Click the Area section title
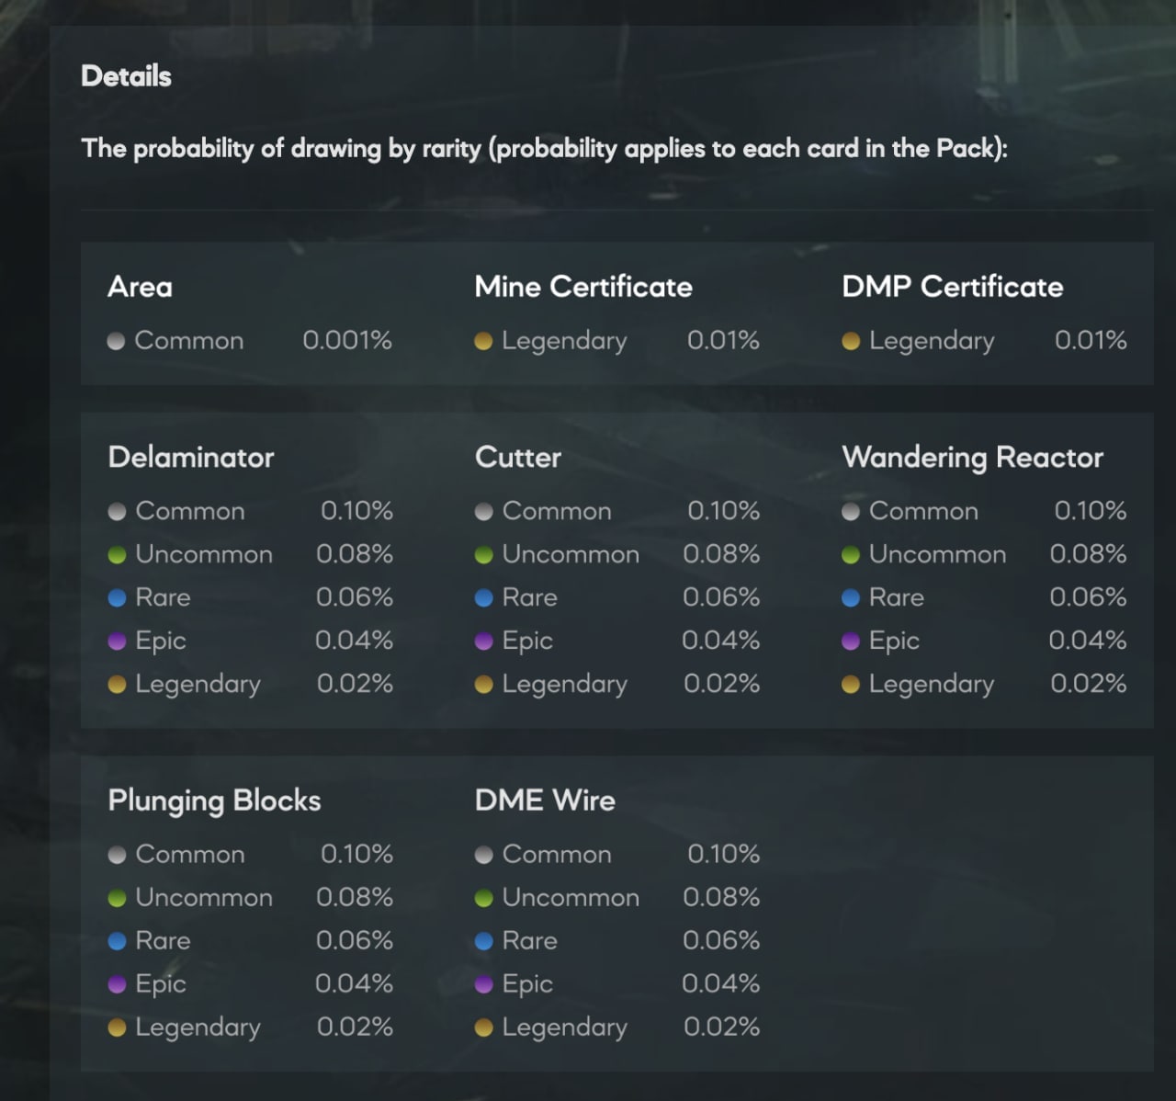 pos(140,287)
